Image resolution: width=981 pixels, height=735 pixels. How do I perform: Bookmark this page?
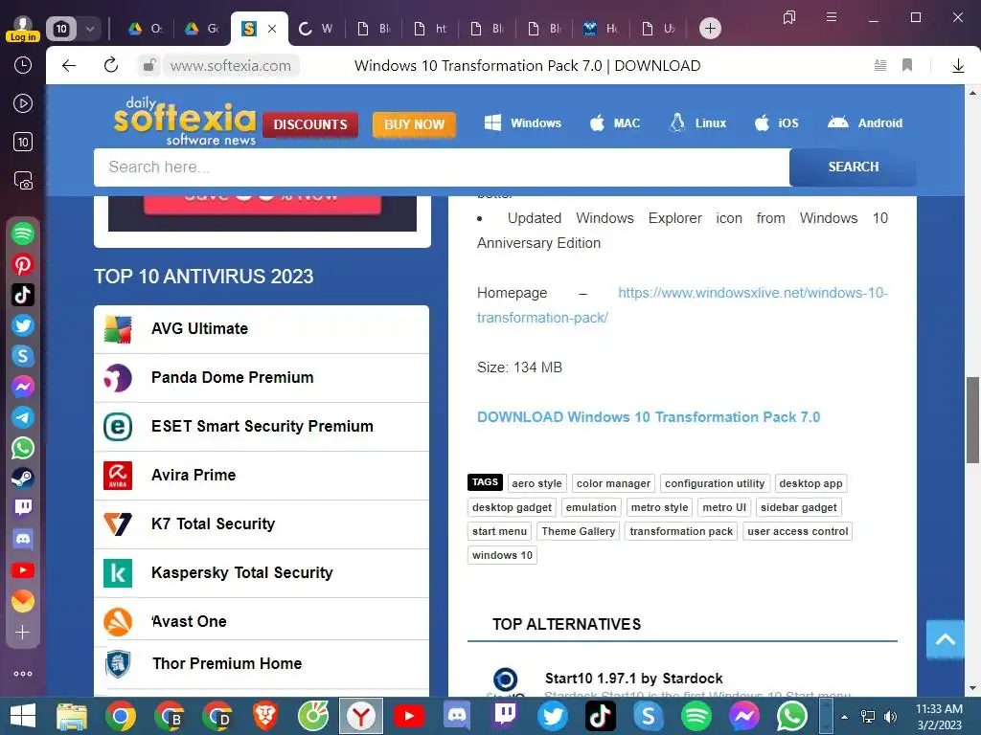[906, 65]
